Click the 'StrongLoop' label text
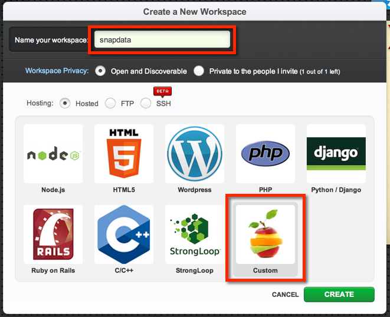Screen dimensions: 390x317 [x=195, y=270]
